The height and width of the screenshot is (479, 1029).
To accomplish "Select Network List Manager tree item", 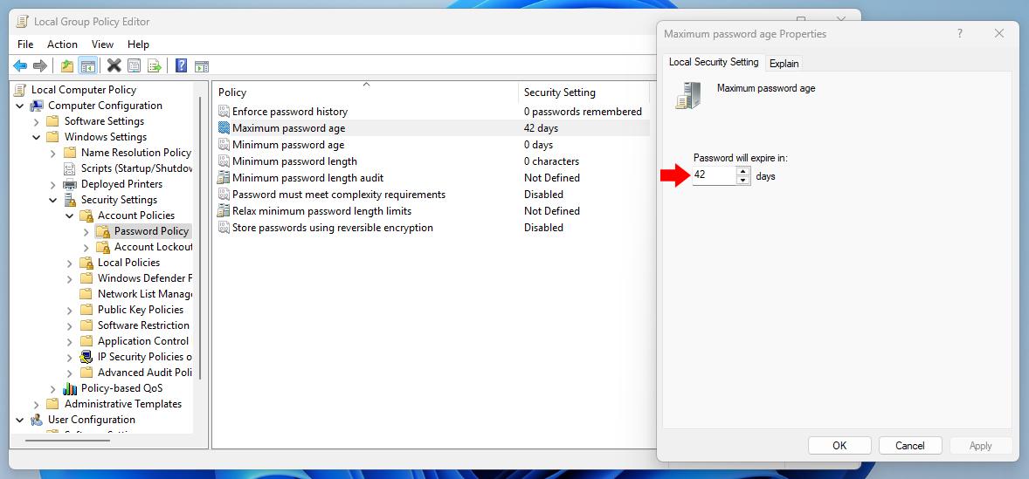I will [145, 294].
